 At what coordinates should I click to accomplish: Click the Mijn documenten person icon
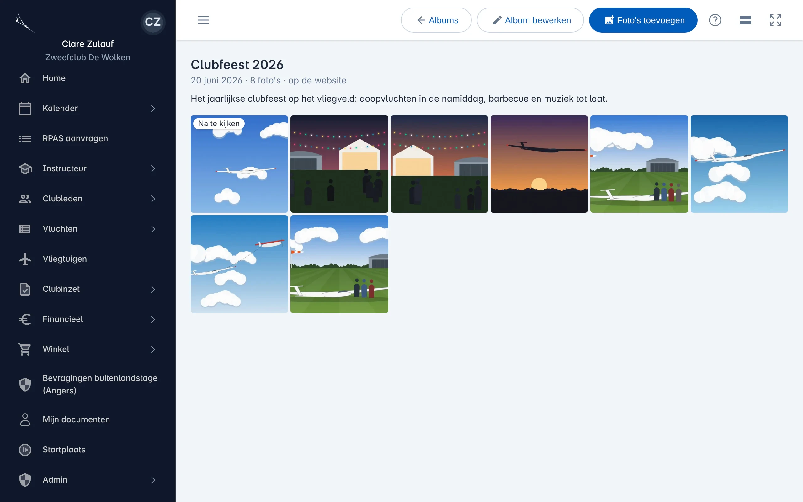point(25,420)
